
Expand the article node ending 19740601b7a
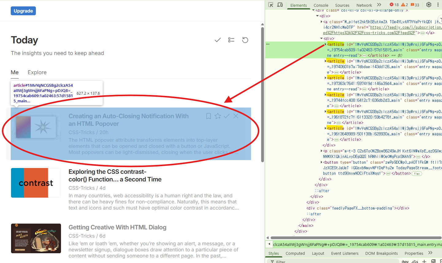tap(326, 61)
